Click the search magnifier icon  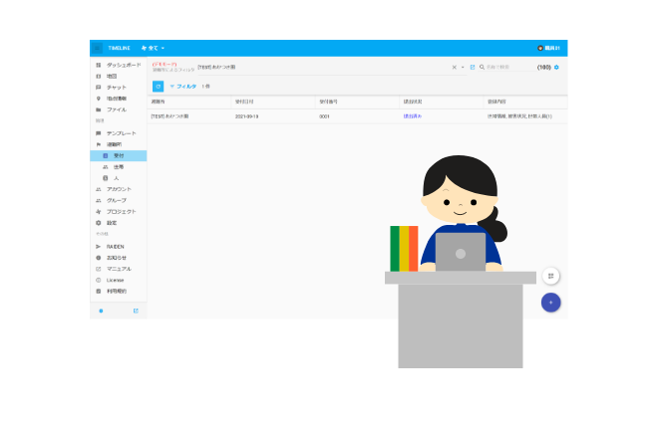(482, 67)
